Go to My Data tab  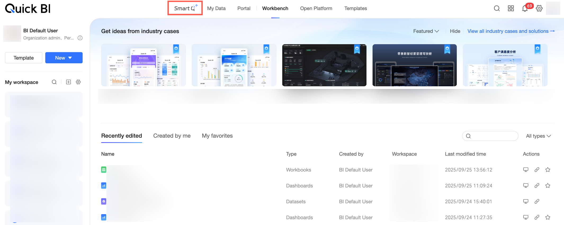216,8
